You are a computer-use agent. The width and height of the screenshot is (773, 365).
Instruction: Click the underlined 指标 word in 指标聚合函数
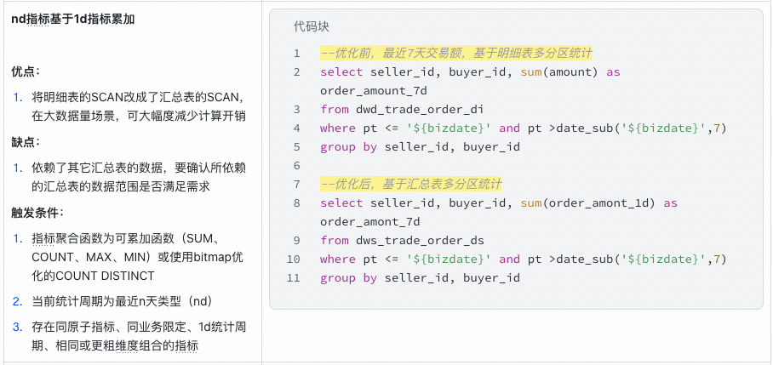(42, 239)
